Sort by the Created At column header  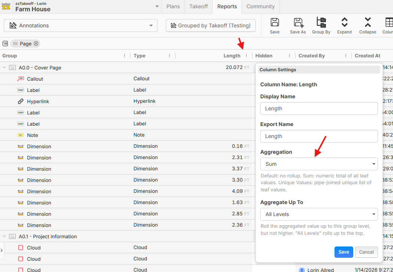[x=367, y=56]
